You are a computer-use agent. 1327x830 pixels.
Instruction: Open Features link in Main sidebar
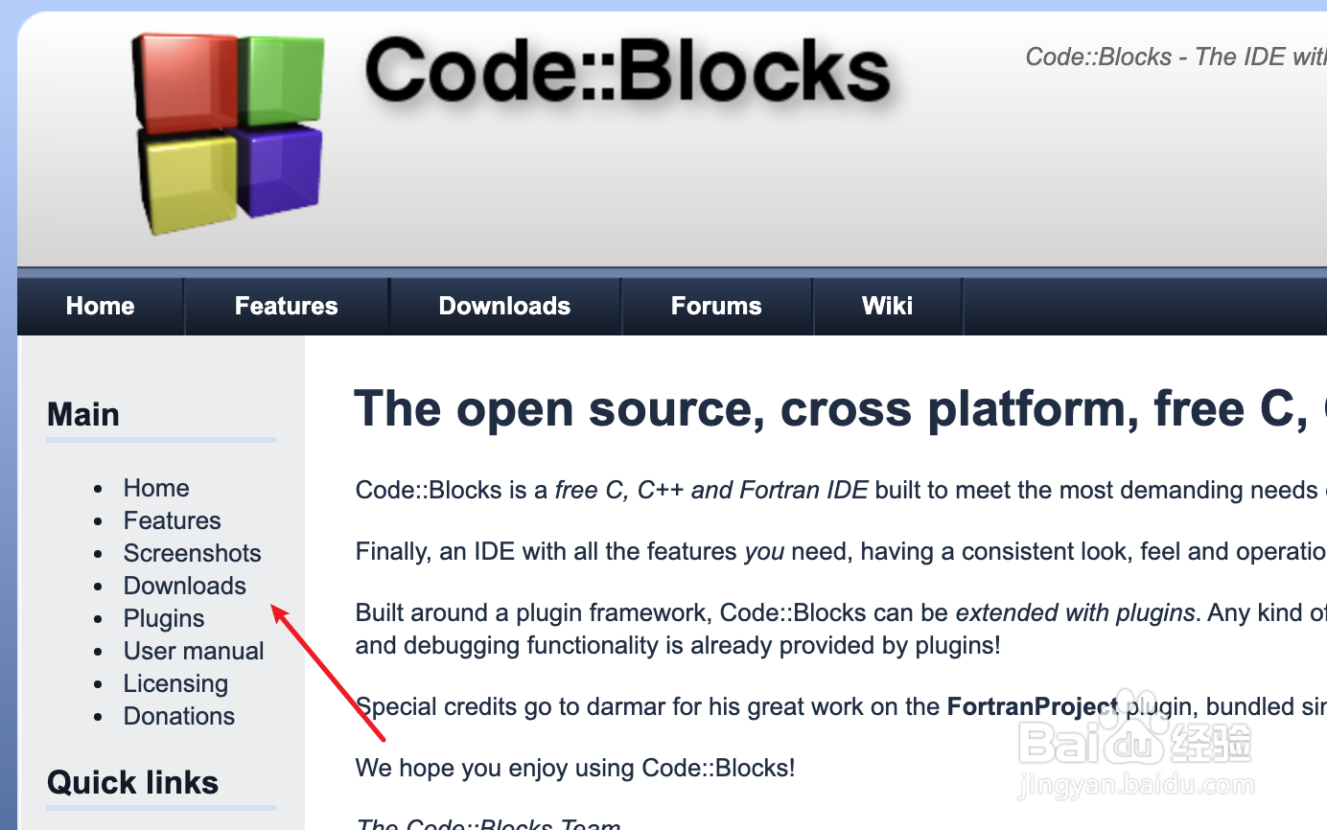pos(173,520)
